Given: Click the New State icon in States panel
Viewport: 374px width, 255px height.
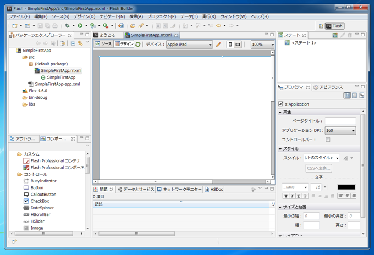Looking at the screenshot, I should point(335,35).
